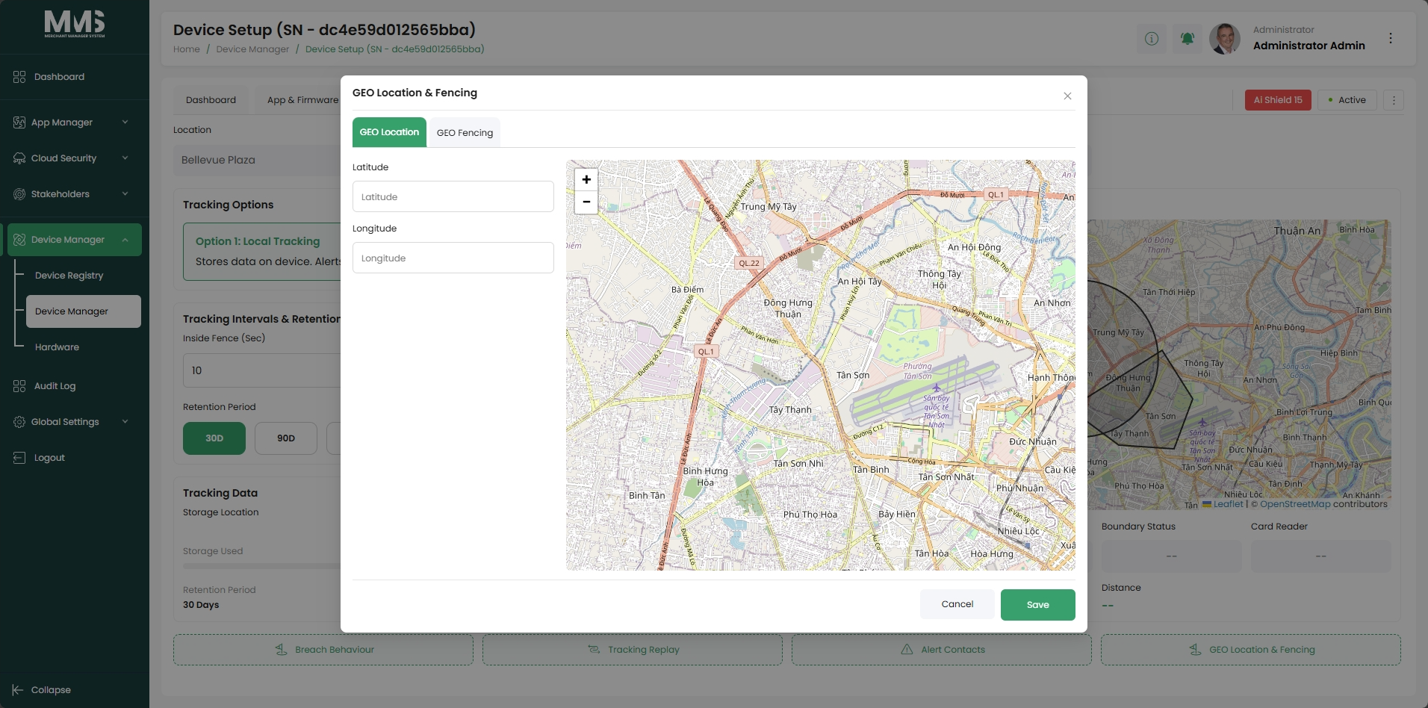Viewport: 1428px width, 708px height.
Task: Select the 90D retention period
Action: point(286,438)
